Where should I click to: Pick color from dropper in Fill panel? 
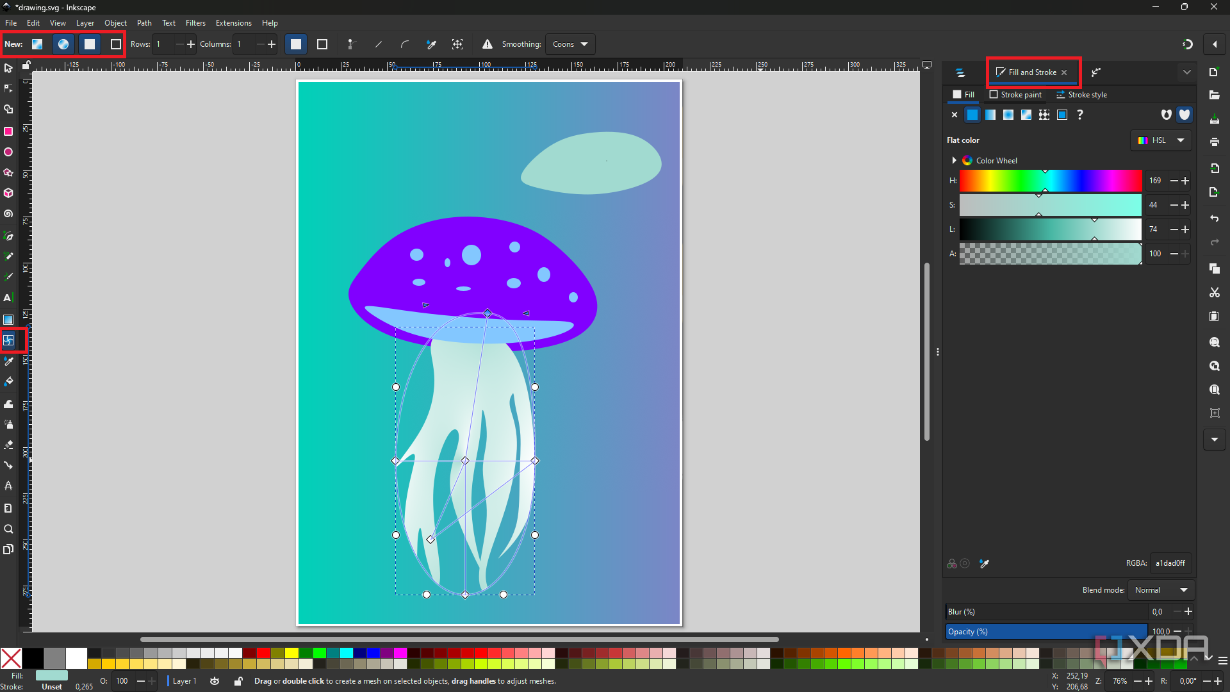point(985,564)
